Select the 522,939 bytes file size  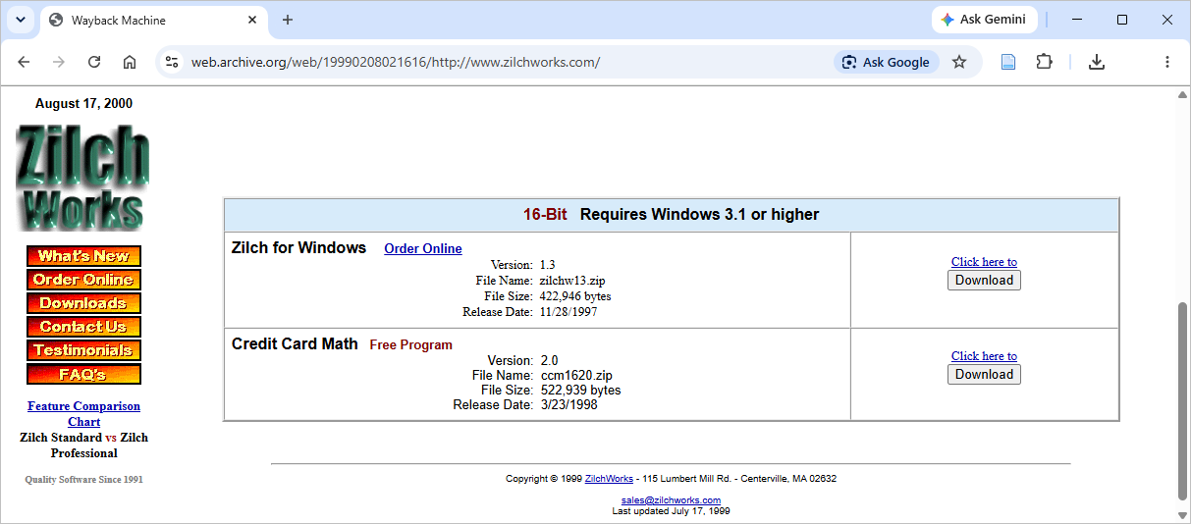tap(581, 390)
